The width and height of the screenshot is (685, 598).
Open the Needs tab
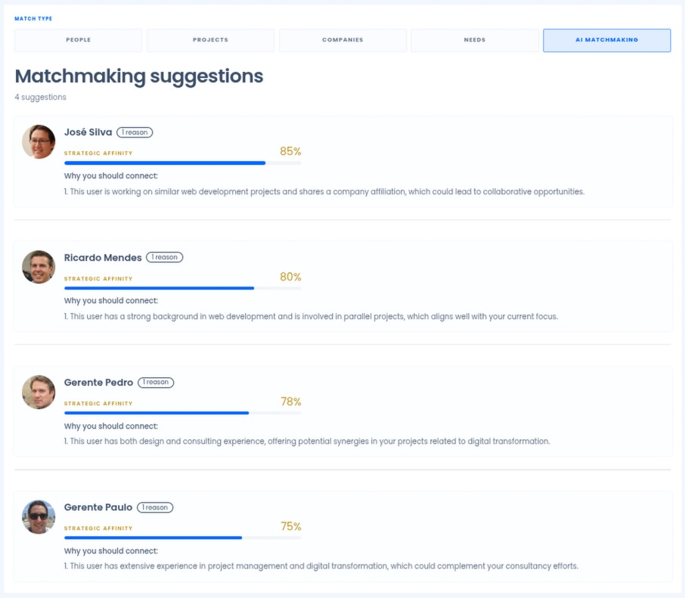475,40
